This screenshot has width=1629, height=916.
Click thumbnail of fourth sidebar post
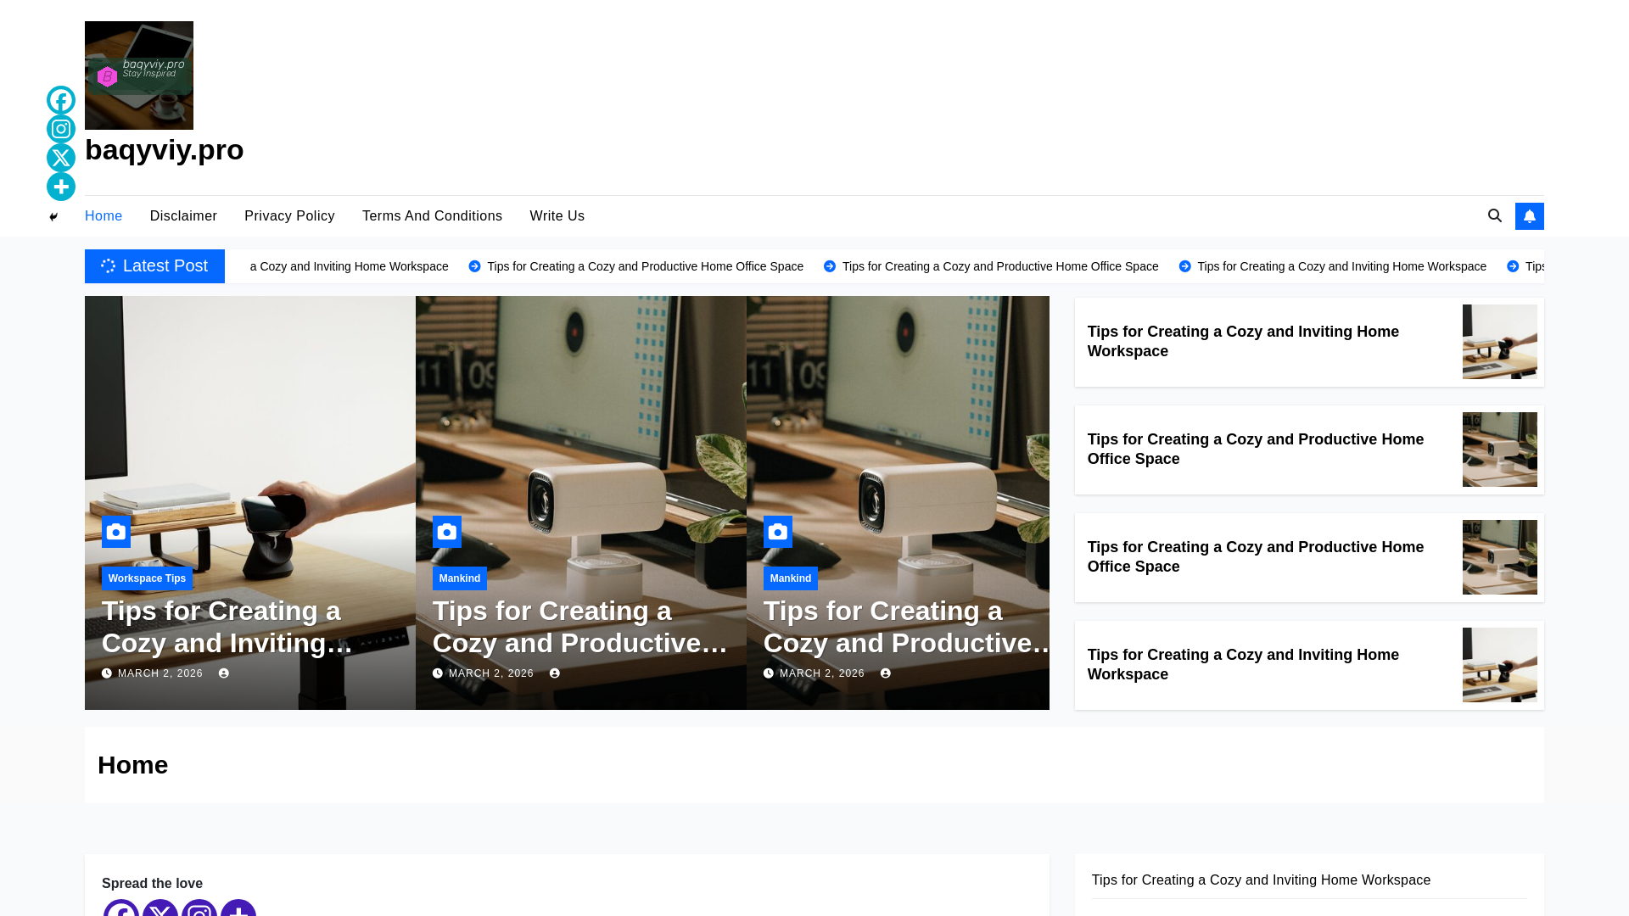(1500, 665)
